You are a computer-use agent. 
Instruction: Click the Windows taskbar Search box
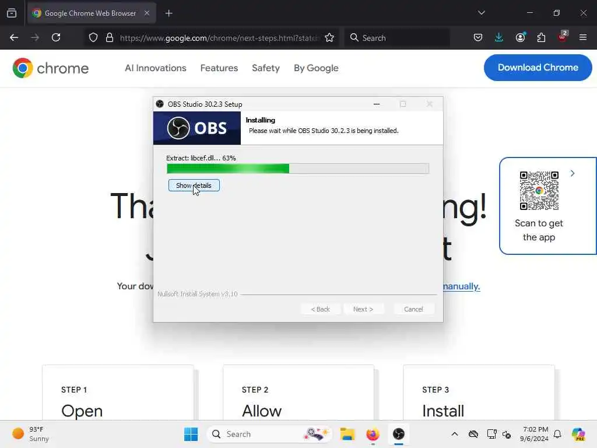[x=269, y=434]
